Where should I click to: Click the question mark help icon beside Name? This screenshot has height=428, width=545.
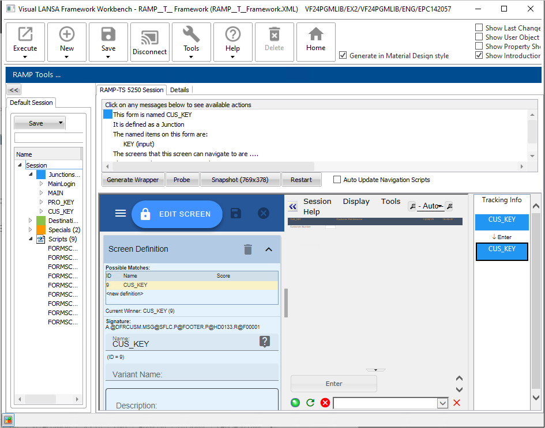(265, 342)
